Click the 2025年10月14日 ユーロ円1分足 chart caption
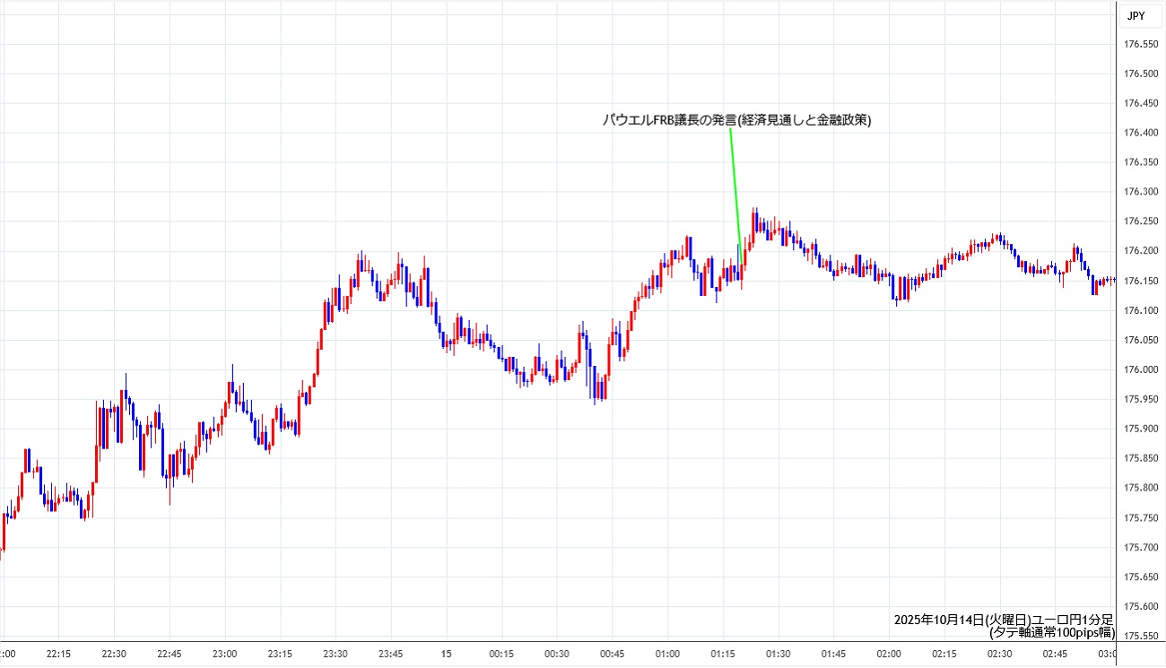 (1003, 620)
